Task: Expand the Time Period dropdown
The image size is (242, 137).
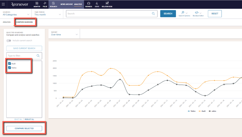Action: pyautogui.click(x=47, y=13)
